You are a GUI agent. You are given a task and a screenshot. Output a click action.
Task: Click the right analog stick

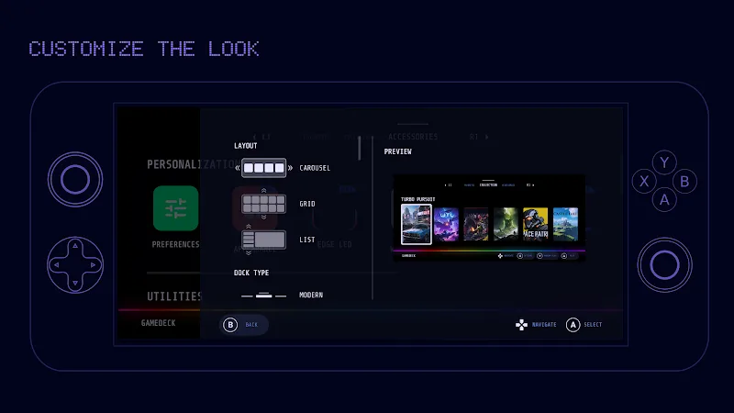(x=664, y=265)
